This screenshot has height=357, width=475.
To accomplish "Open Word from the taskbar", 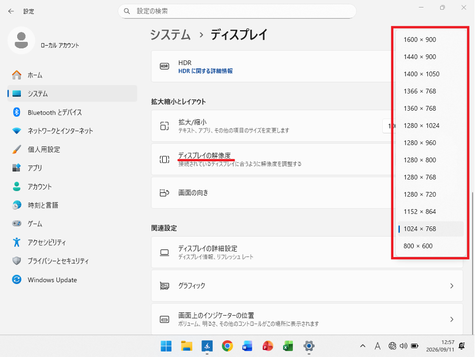I will point(247,346).
